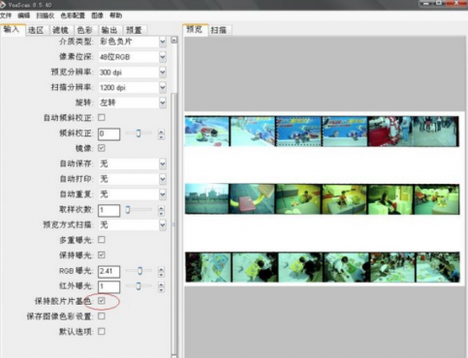Click the 红外曝光 slider handle
The image size is (468, 358).
(139, 285)
